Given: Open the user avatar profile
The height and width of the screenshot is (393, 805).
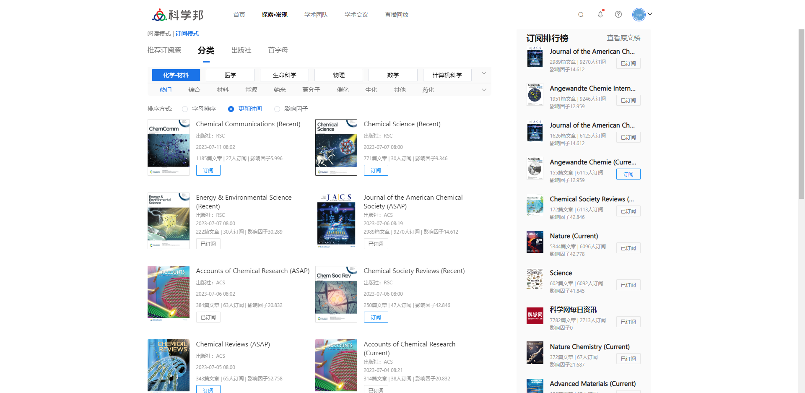Looking at the screenshot, I should pos(639,15).
